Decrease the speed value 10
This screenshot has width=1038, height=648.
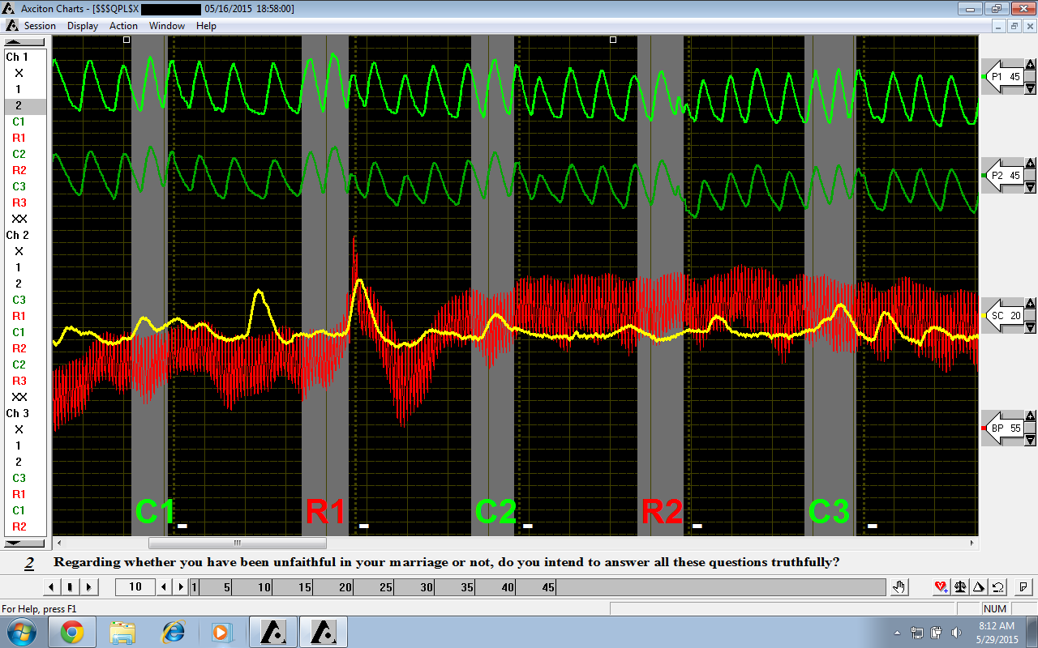[x=163, y=587]
